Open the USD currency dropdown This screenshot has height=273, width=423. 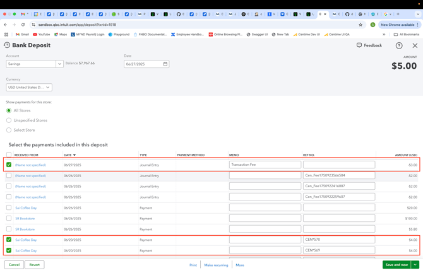pyautogui.click(x=29, y=87)
